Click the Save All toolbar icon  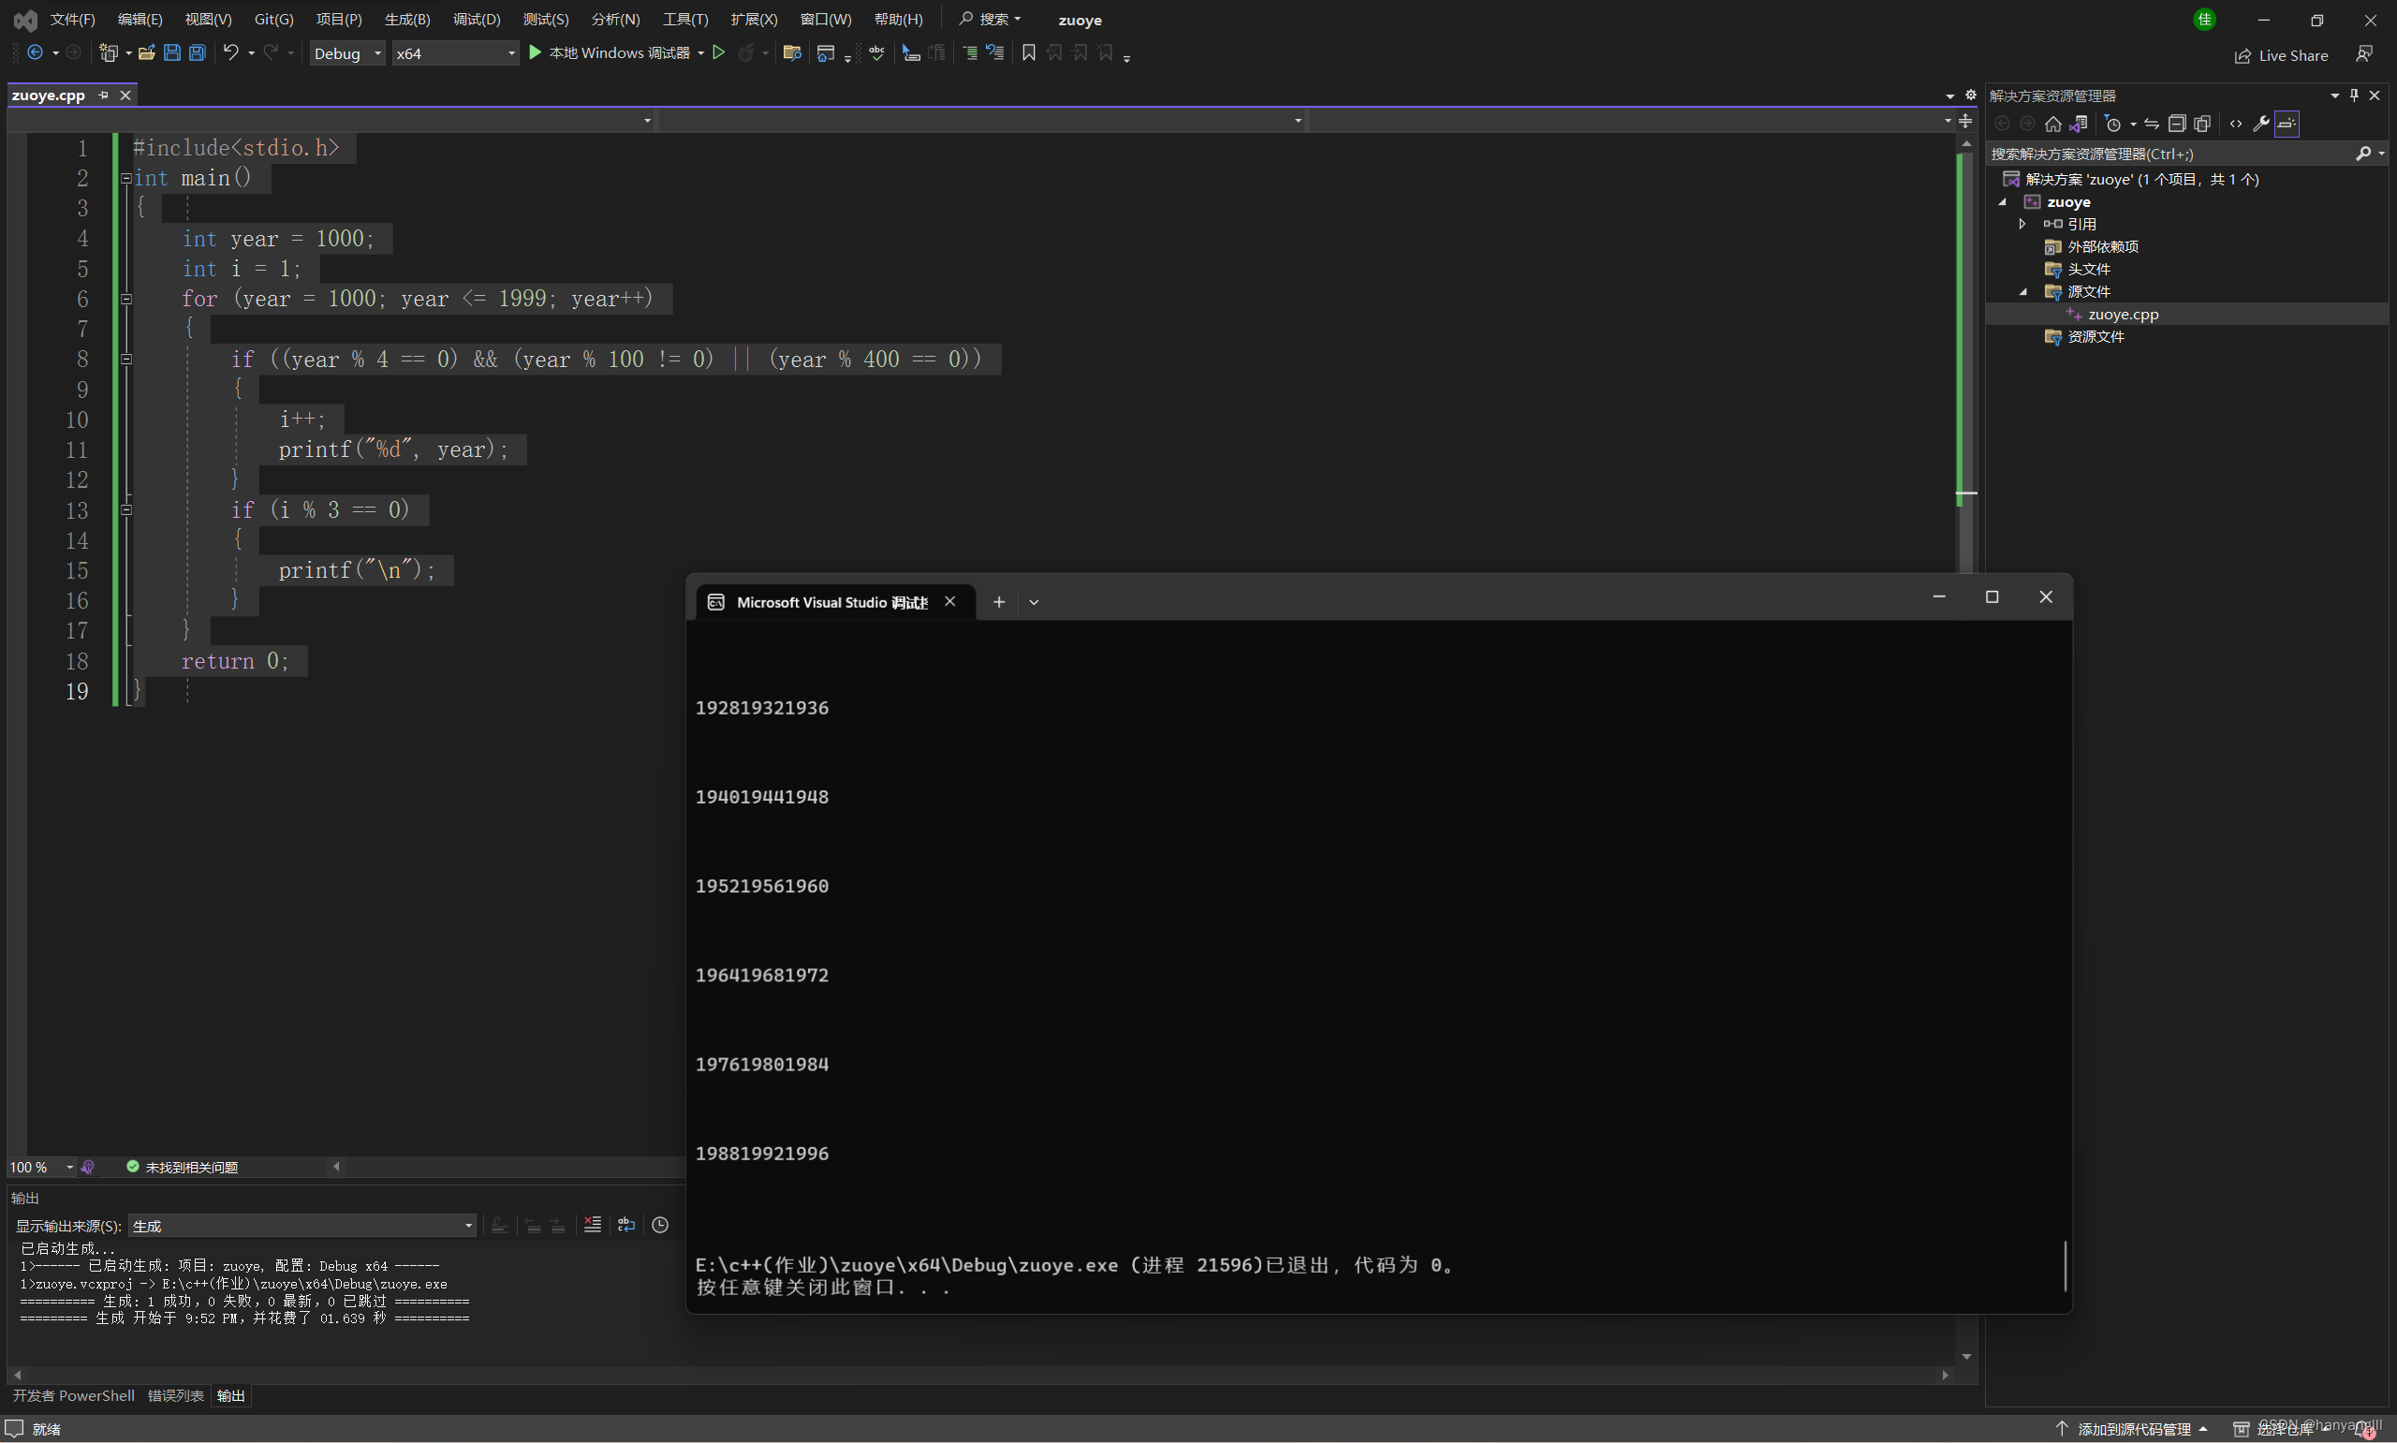(198, 53)
